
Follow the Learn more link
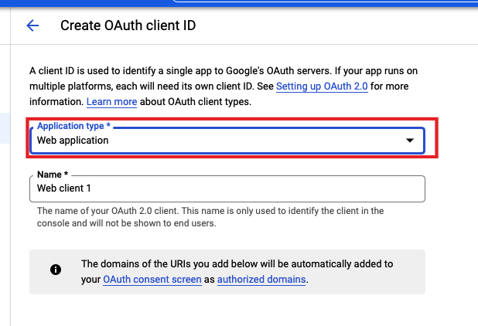click(111, 102)
